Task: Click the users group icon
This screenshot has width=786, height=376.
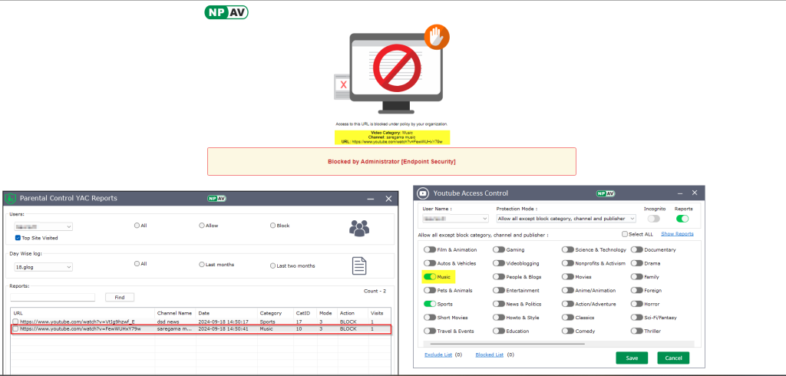Action: [358, 227]
